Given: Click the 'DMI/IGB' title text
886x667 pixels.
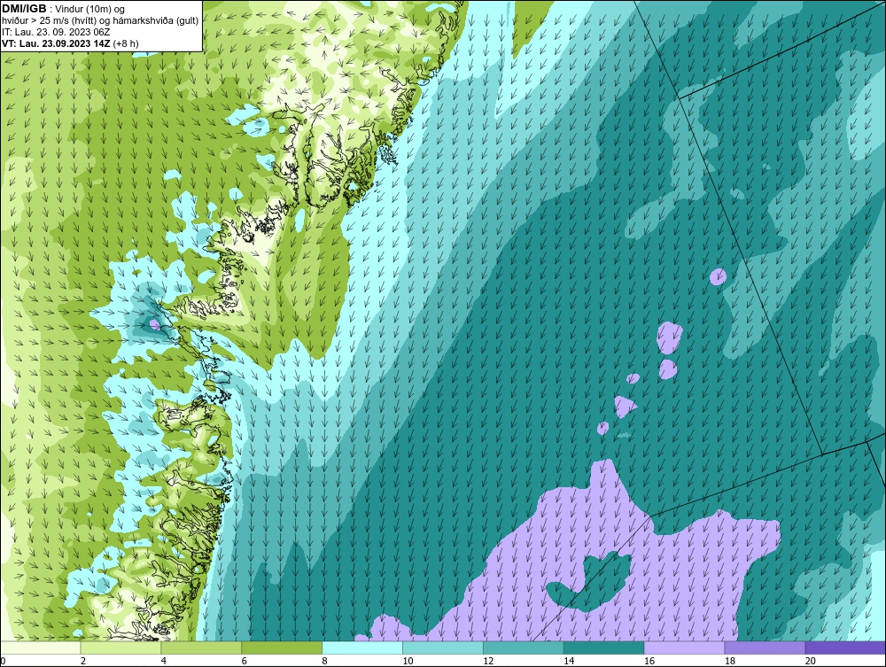Looking at the screenshot, I should pos(24,9).
